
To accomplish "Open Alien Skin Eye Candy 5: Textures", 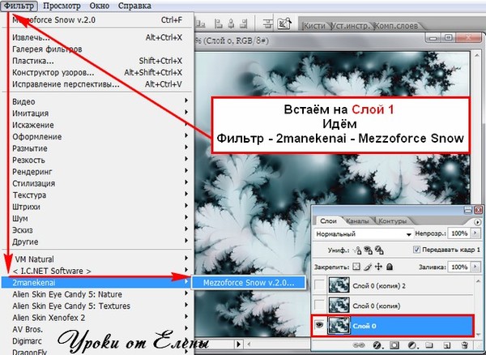I will pos(98,306).
